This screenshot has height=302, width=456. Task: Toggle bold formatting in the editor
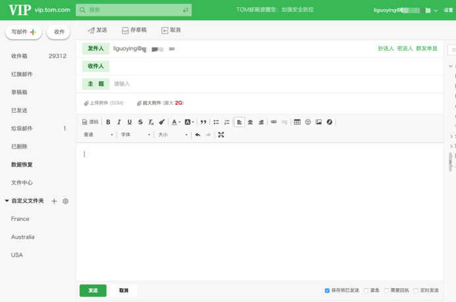coord(108,122)
